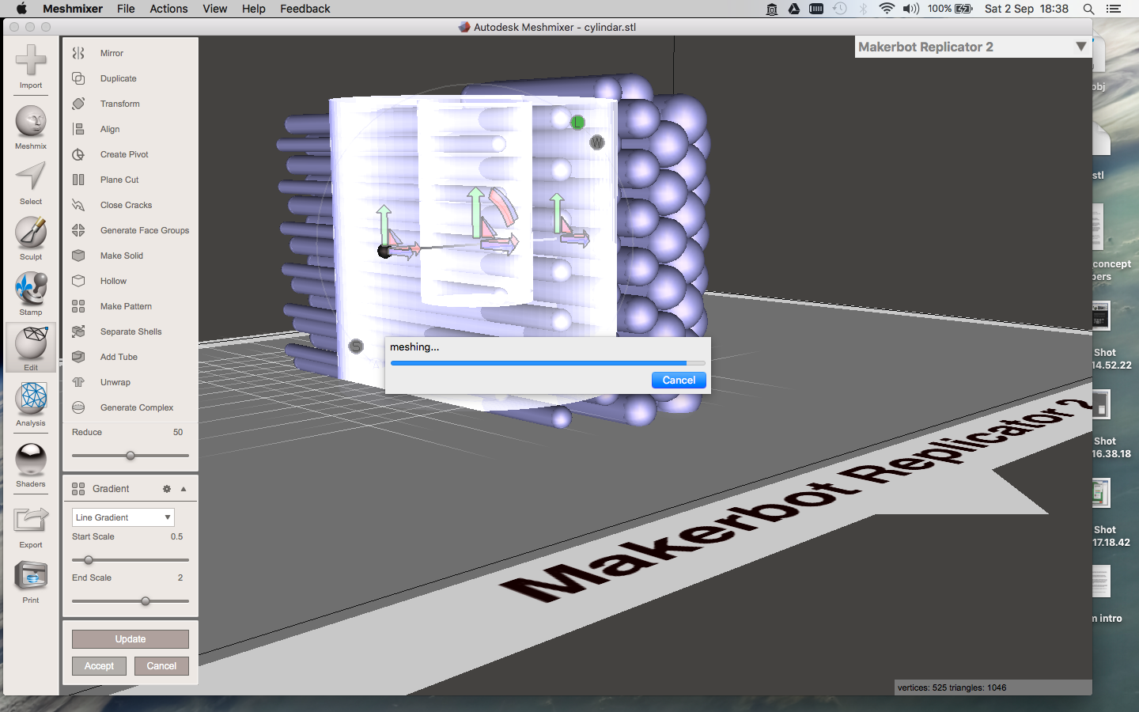
Task: Activate the Select tool
Action: coord(31,183)
